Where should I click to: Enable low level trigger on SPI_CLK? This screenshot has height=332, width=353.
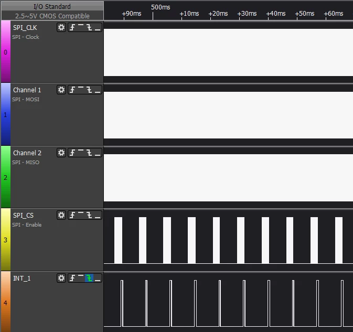tap(98, 27)
